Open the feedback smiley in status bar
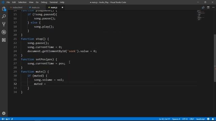Image resolution: width=216 pixels, height=121 pixels. point(208,119)
